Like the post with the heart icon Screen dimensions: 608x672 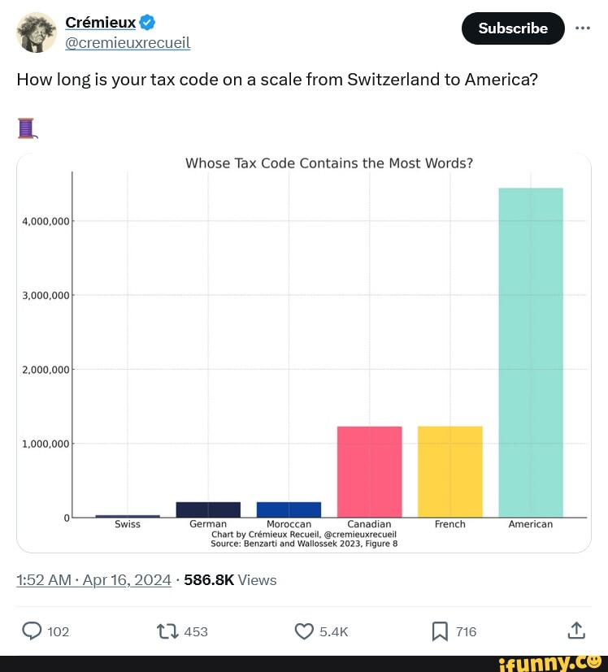tap(304, 631)
